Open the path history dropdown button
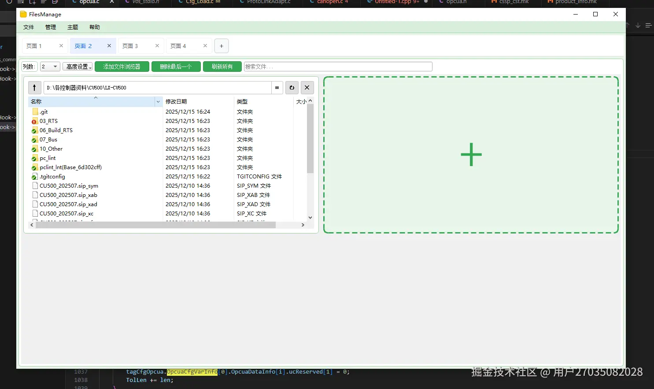 pos(277,88)
